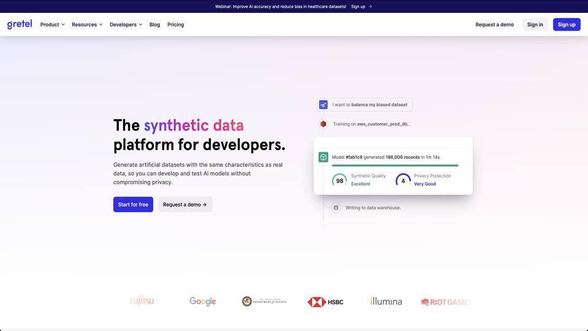This screenshot has height=331, width=588.
Task: Click the red AWS training source icon
Action: (323, 124)
